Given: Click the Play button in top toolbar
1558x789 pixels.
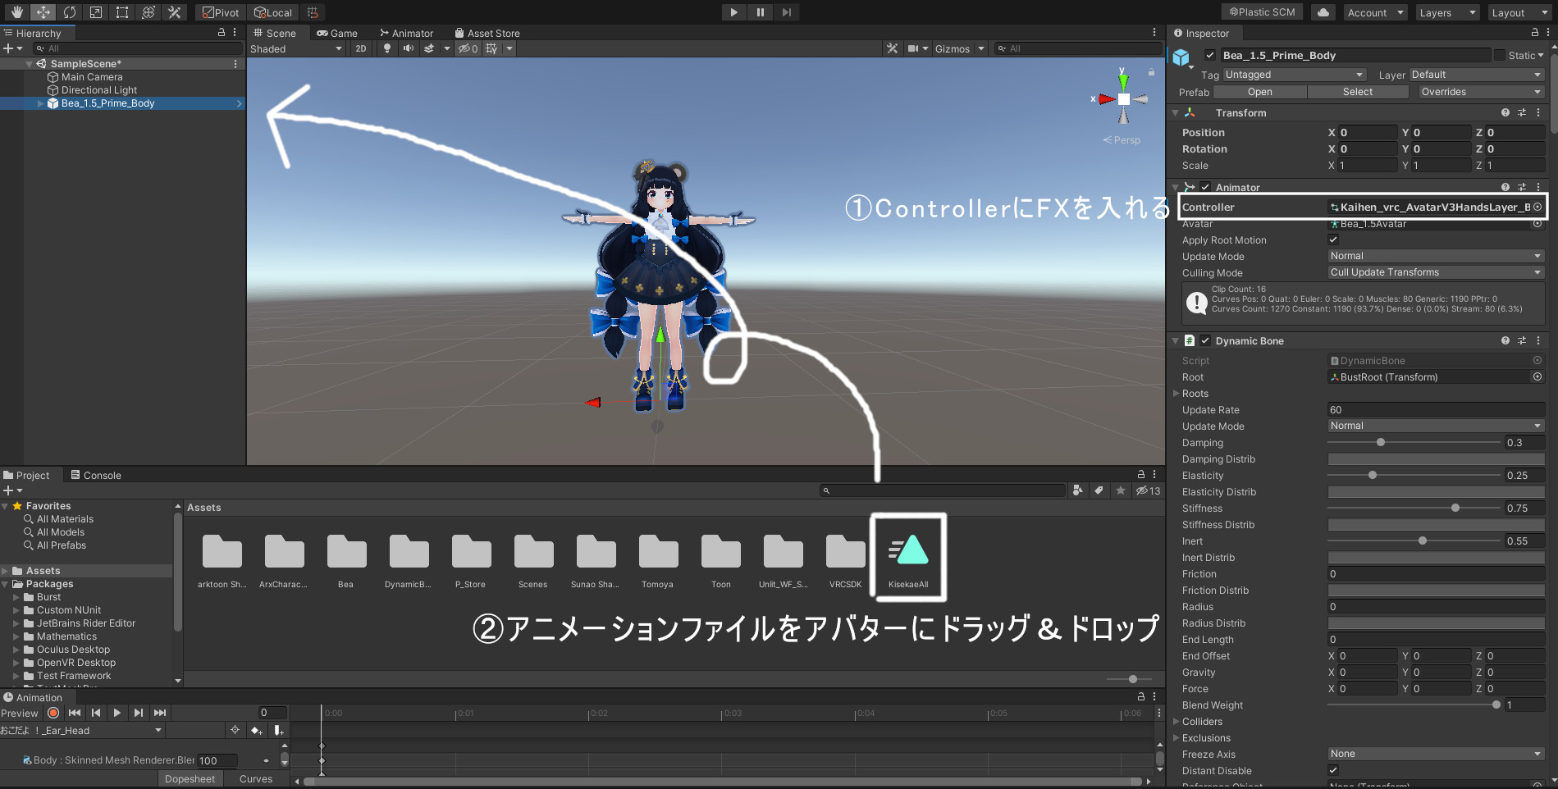Looking at the screenshot, I should 733,12.
